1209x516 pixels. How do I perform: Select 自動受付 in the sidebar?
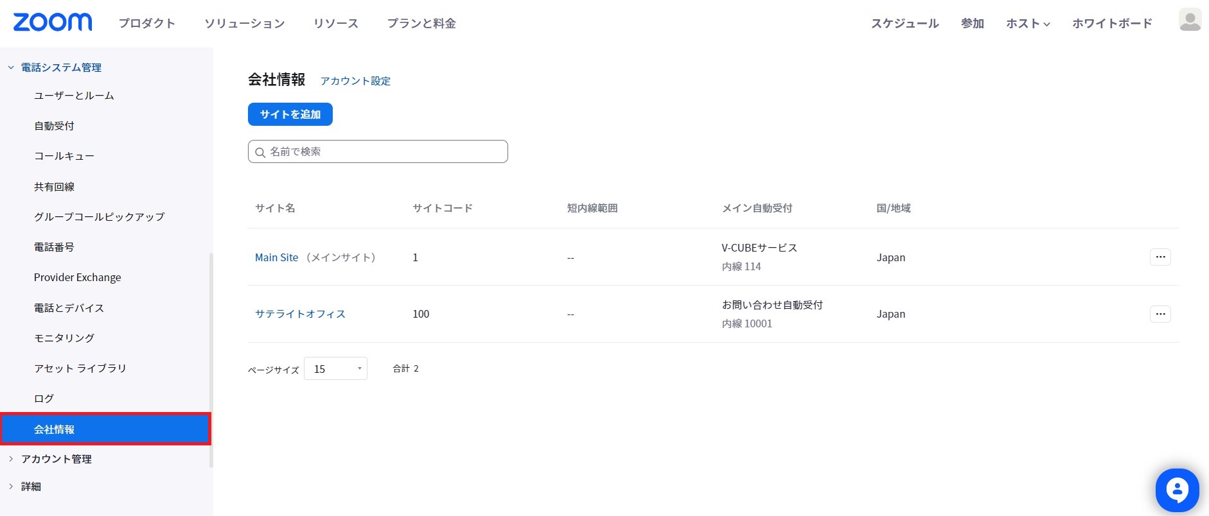55,126
